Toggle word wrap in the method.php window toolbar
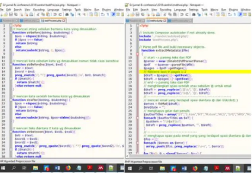The width and height of the screenshot is (252, 173). (230, 15)
